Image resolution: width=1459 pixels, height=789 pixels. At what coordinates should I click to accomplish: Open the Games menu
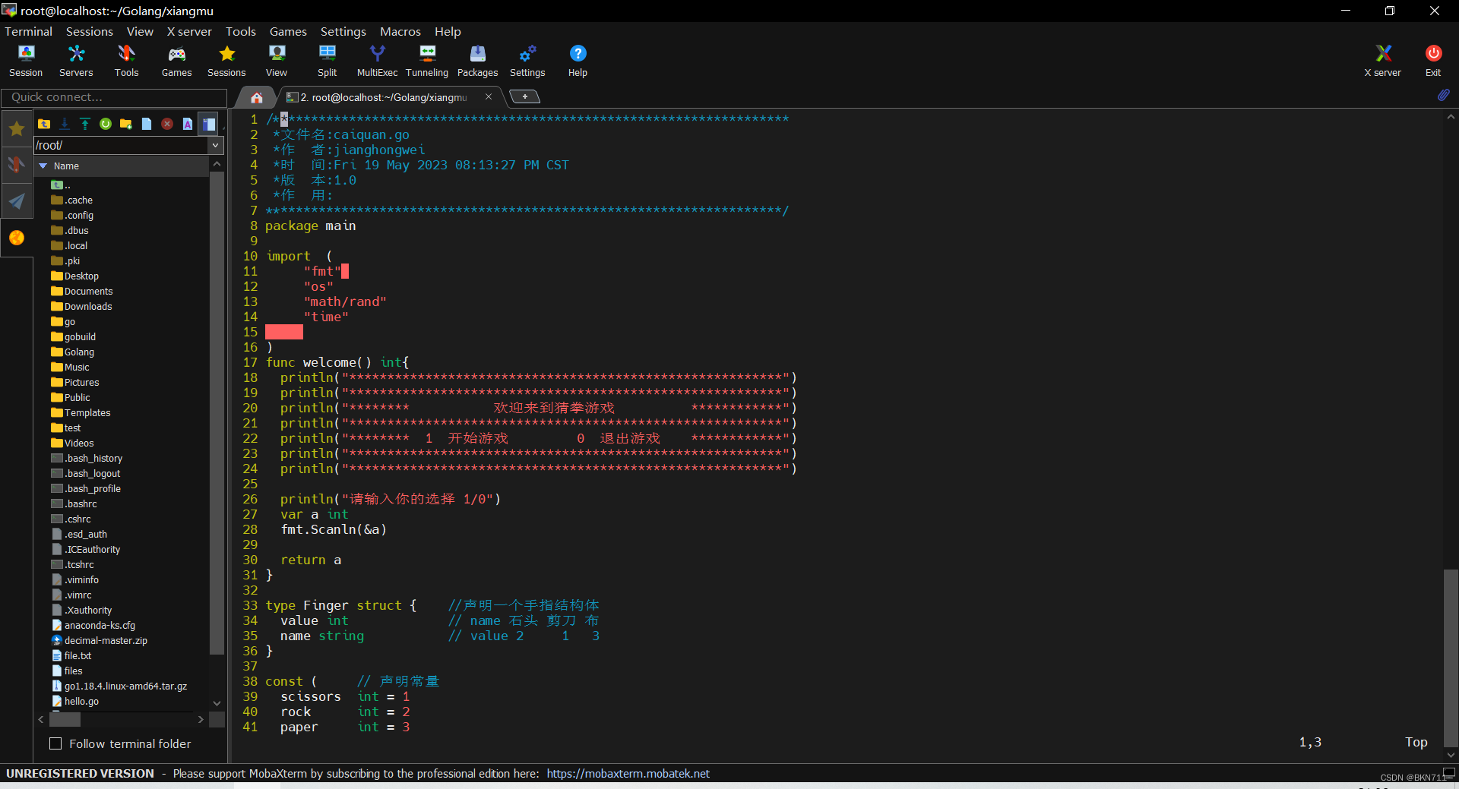click(287, 31)
